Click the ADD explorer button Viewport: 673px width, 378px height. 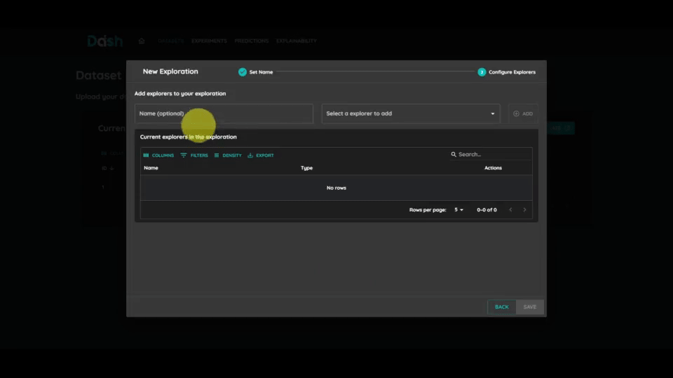point(523,113)
